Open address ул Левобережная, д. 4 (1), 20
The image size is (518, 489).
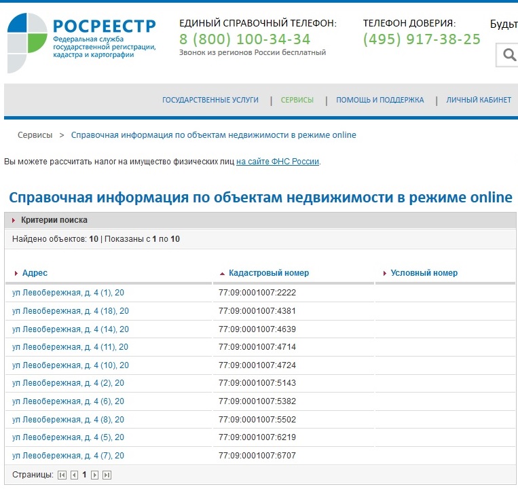[x=68, y=293]
